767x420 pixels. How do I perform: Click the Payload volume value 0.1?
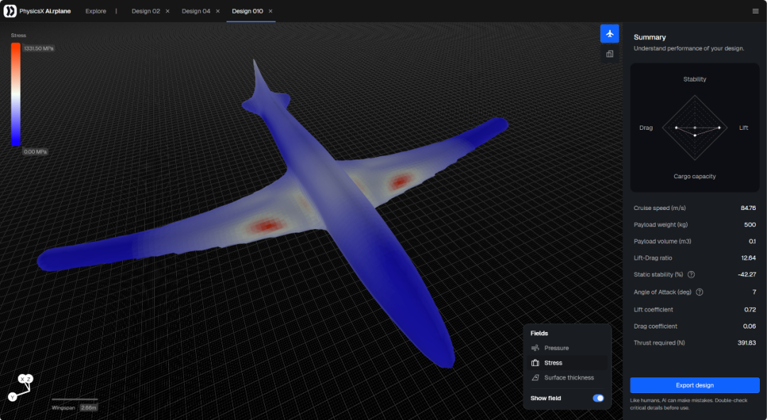point(752,241)
